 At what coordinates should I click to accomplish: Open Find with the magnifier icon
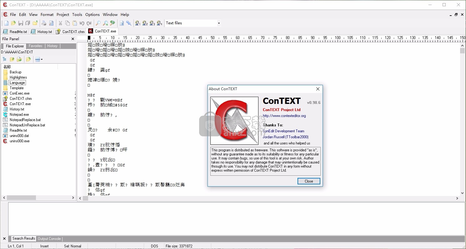click(98, 23)
